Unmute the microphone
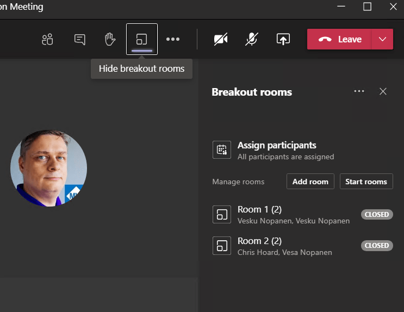 click(251, 39)
